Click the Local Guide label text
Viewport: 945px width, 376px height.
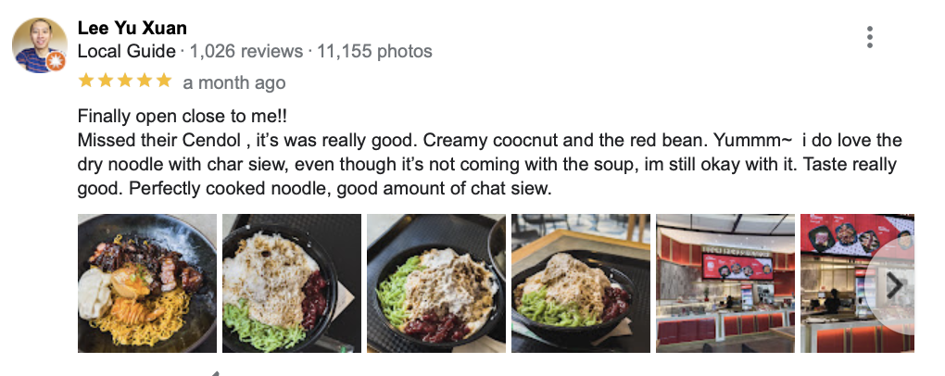pyautogui.click(x=126, y=51)
